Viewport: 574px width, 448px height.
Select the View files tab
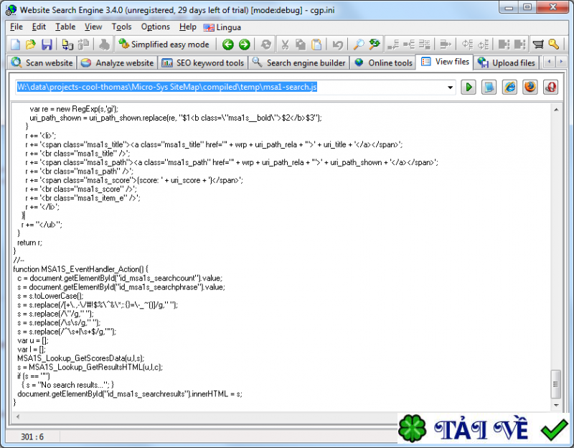[x=445, y=62]
